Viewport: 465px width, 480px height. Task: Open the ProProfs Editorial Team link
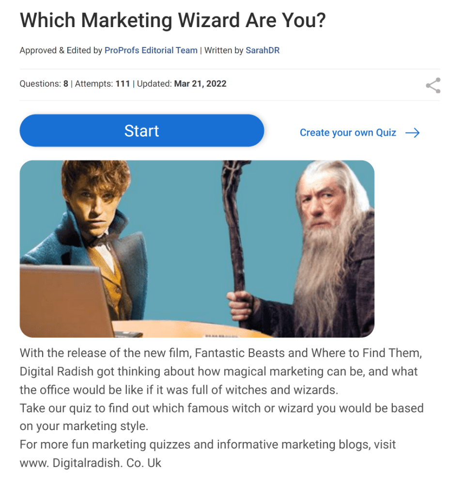click(151, 50)
